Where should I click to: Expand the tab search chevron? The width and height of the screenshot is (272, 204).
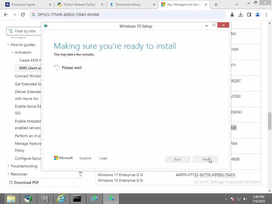coord(237,5)
